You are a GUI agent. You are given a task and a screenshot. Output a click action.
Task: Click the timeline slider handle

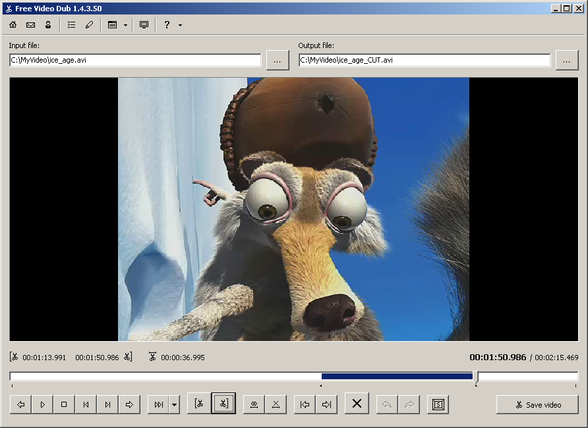click(476, 377)
